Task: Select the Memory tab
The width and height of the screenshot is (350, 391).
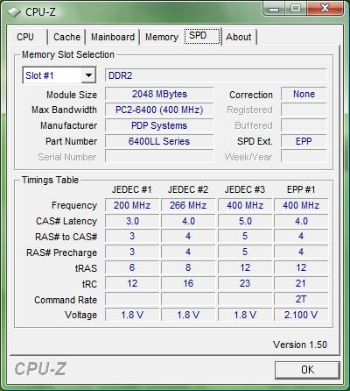Action: coord(162,37)
